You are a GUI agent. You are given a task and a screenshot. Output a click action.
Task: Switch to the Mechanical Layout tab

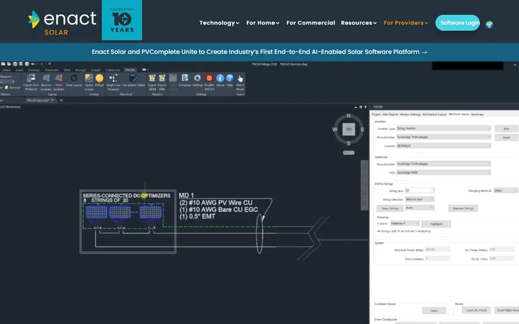[x=434, y=114]
